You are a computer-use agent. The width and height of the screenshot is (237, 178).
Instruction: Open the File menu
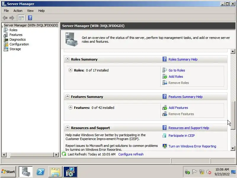pyautogui.click(x=6, y=11)
